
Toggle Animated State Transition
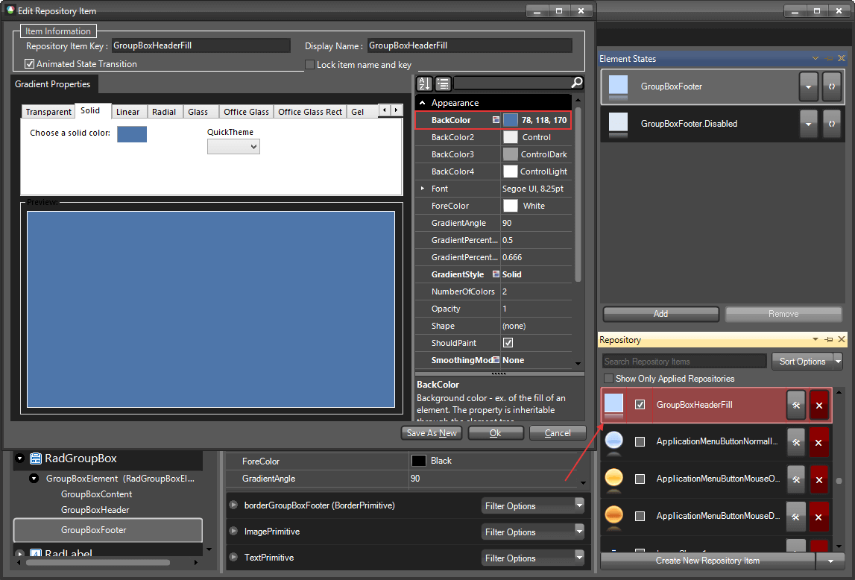pyautogui.click(x=28, y=64)
